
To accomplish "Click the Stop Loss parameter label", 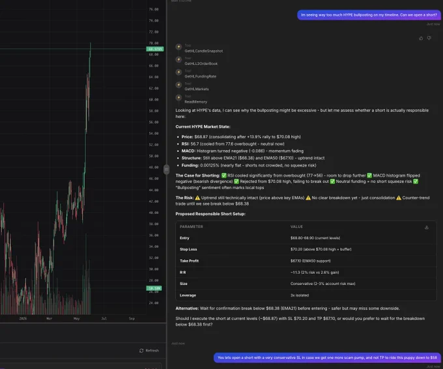I will click(x=188, y=250).
